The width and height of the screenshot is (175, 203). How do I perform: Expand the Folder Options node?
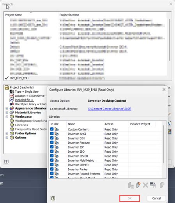(7, 133)
